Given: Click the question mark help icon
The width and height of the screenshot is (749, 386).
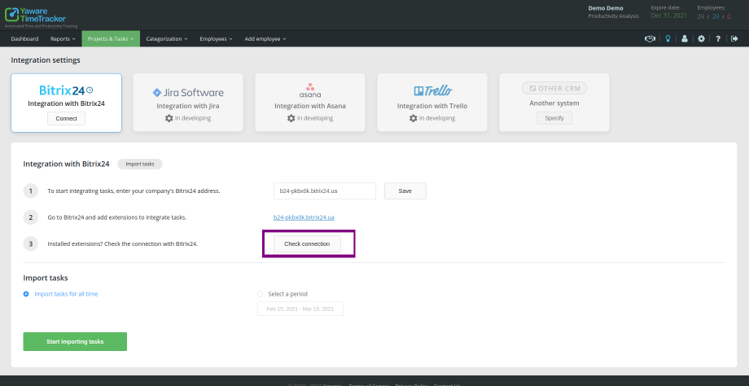Looking at the screenshot, I should (x=718, y=39).
